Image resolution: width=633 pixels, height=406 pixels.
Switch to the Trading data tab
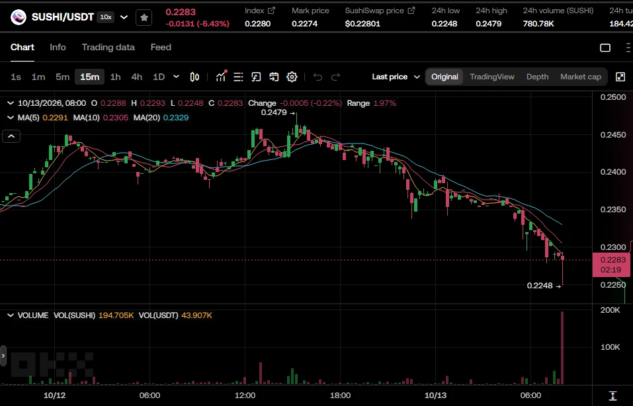click(x=108, y=47)
